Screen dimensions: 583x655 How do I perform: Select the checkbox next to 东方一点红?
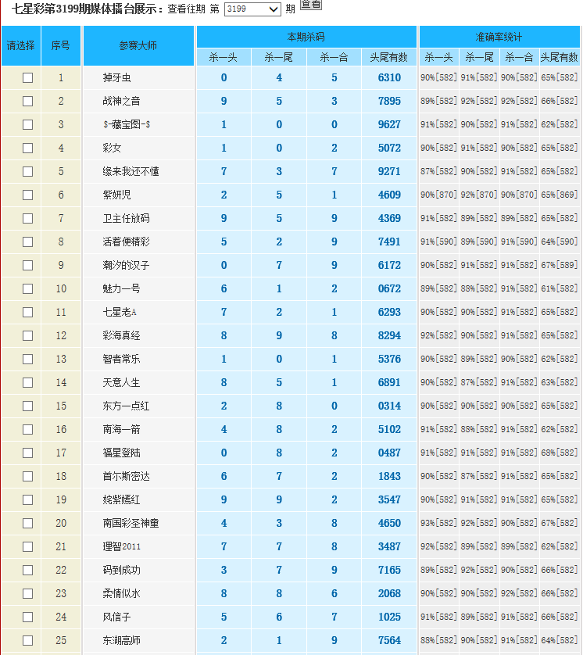coord(28,406)
